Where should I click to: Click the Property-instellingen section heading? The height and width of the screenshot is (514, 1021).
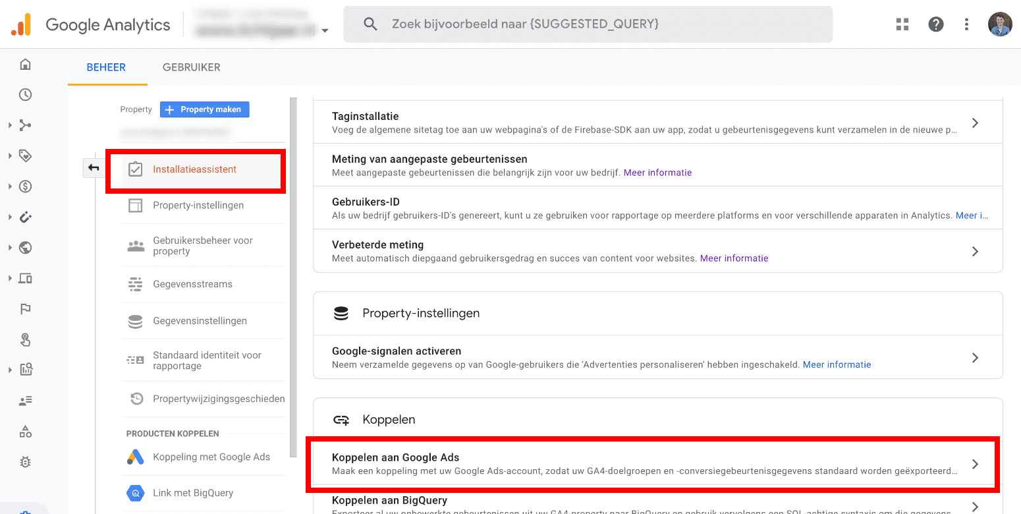421,313
